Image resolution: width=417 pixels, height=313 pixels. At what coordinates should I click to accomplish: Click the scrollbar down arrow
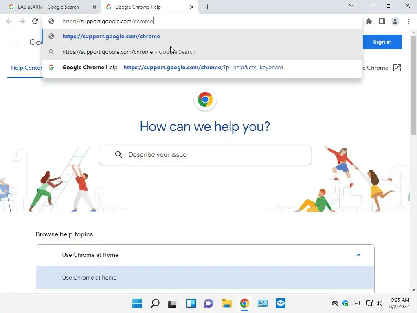413,290
